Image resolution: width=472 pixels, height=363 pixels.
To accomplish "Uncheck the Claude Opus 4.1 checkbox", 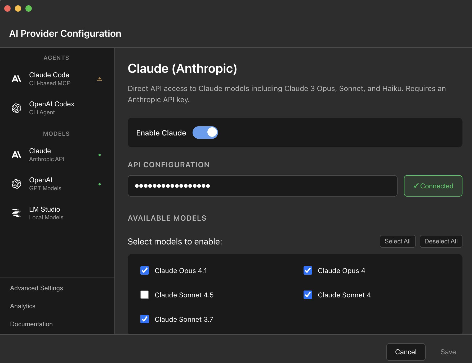I will tap(145, 270).
